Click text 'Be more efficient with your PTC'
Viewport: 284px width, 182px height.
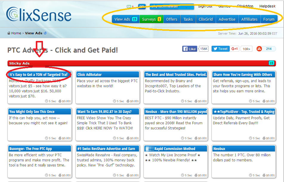point(35,155)
